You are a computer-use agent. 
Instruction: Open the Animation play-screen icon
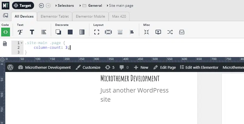(x=158, y=32)
